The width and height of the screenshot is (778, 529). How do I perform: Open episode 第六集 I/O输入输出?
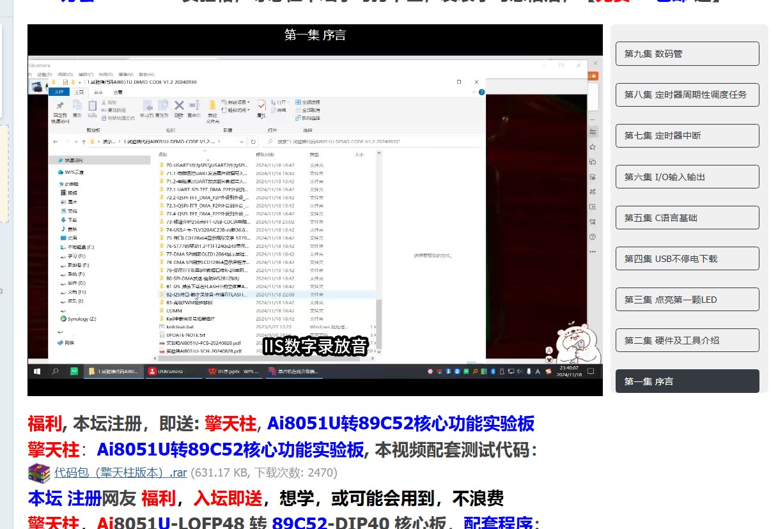[687, 177]
